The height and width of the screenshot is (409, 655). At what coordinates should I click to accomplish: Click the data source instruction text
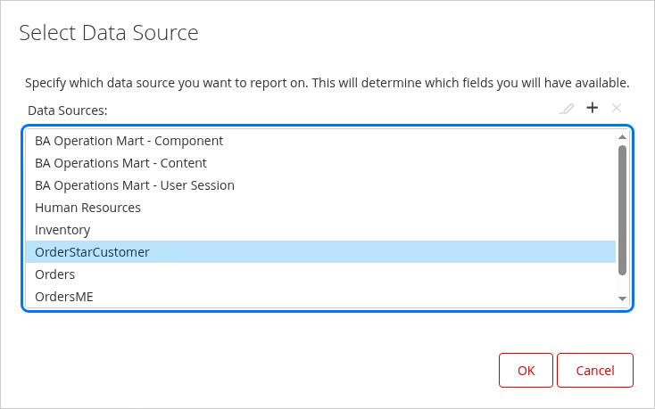pos(327,83)
